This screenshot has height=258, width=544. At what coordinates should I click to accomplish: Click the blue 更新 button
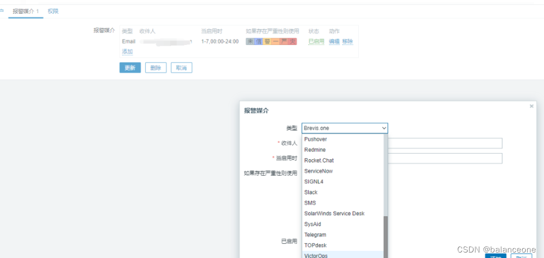pos(130,68)
